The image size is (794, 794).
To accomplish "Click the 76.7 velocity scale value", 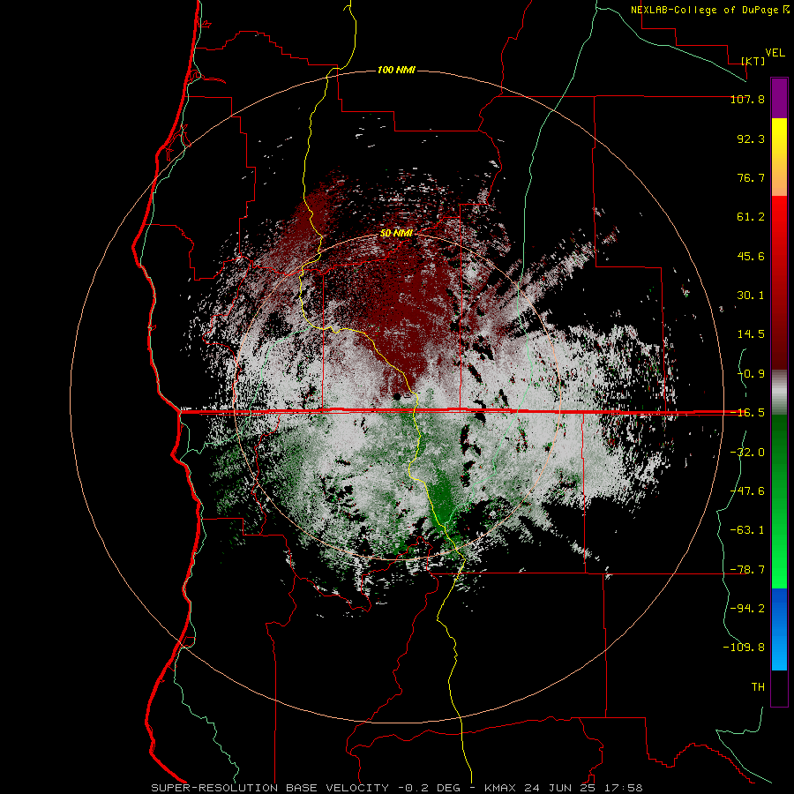I will click(x=751, y=177).
